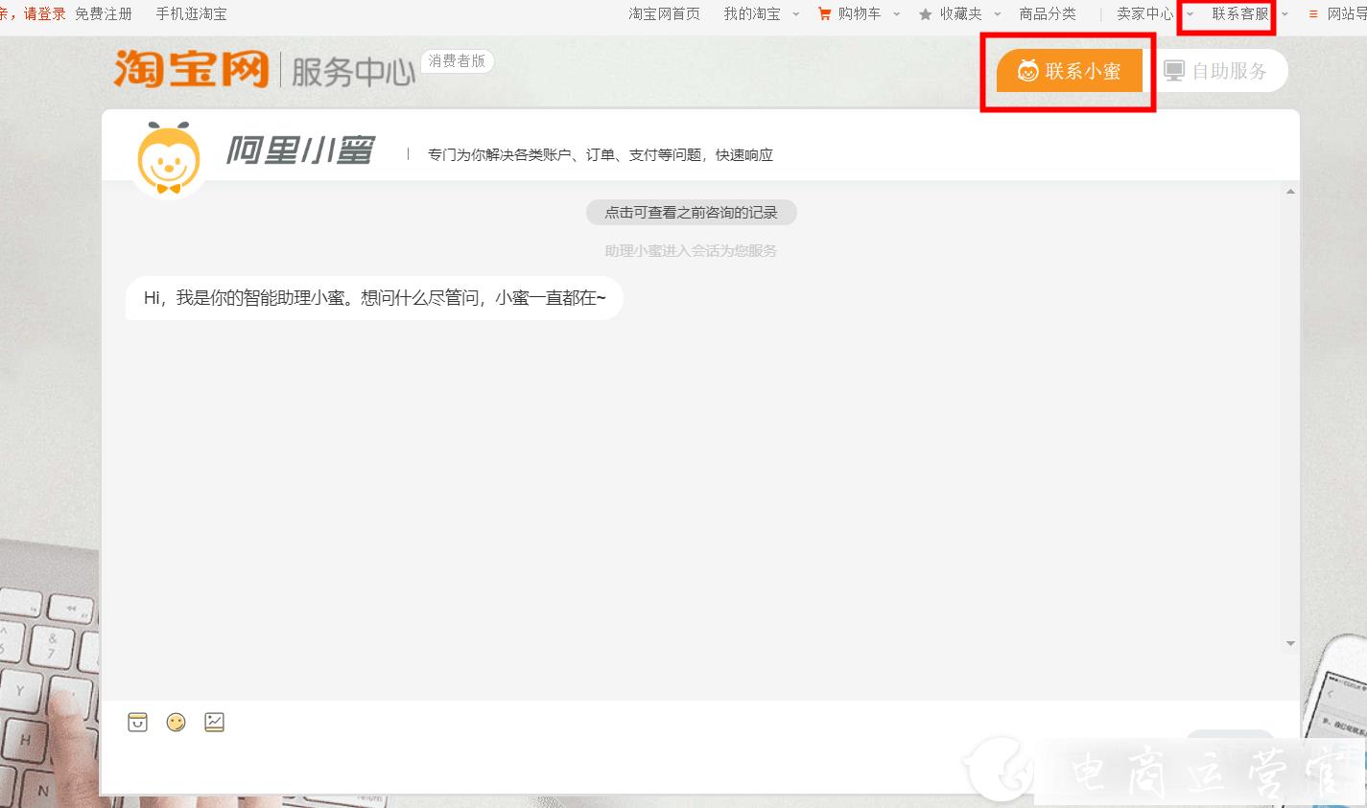Expand the 收藏夹 dropdown arrow
1367x808 pixels.
tap(997, 14)
